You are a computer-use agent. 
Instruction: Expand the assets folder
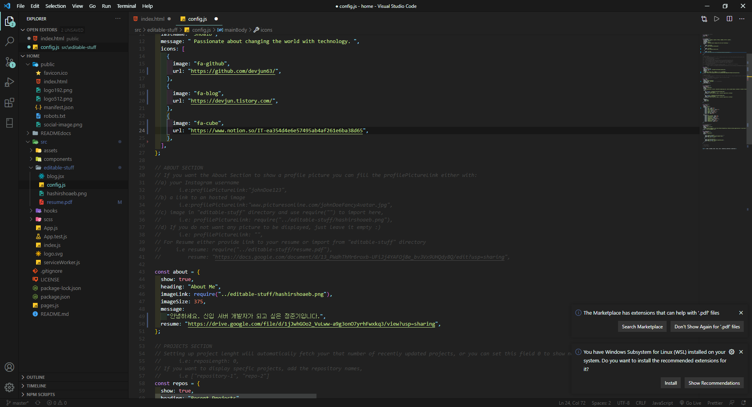click(31, 150)
